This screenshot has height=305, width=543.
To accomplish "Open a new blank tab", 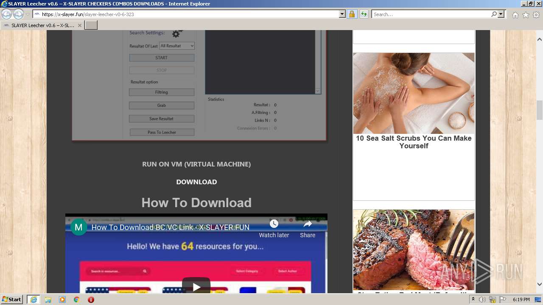I will (91, 25).
